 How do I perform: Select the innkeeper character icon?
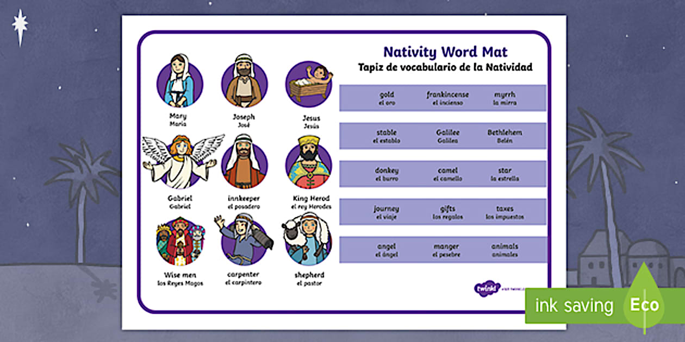tap(244, 163)
